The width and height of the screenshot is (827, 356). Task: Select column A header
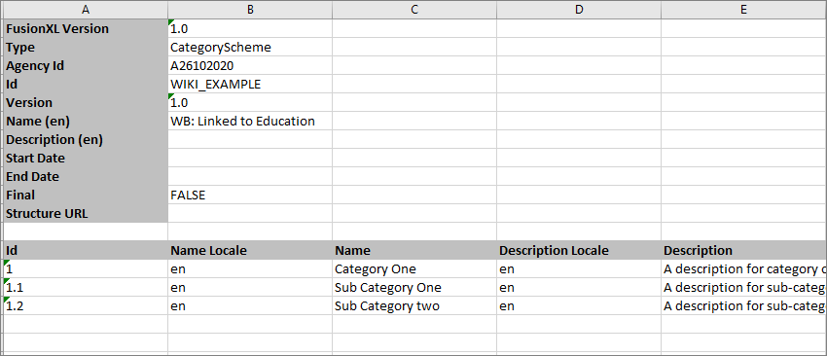coord(86,9)
